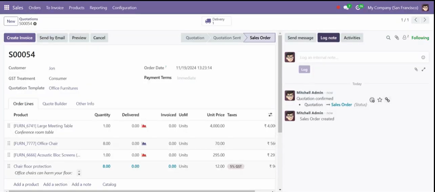Open the conversations icon with badge 7

coord(347,7)
